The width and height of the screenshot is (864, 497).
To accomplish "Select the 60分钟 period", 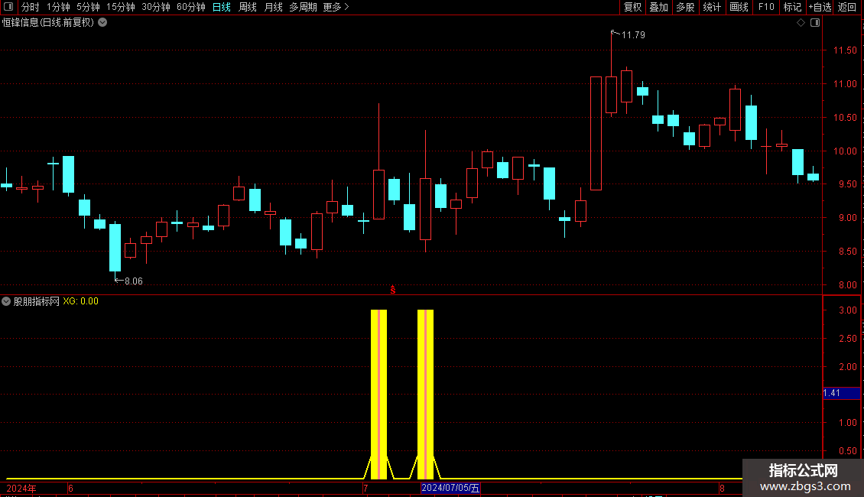I will click(x=190, y=7).
